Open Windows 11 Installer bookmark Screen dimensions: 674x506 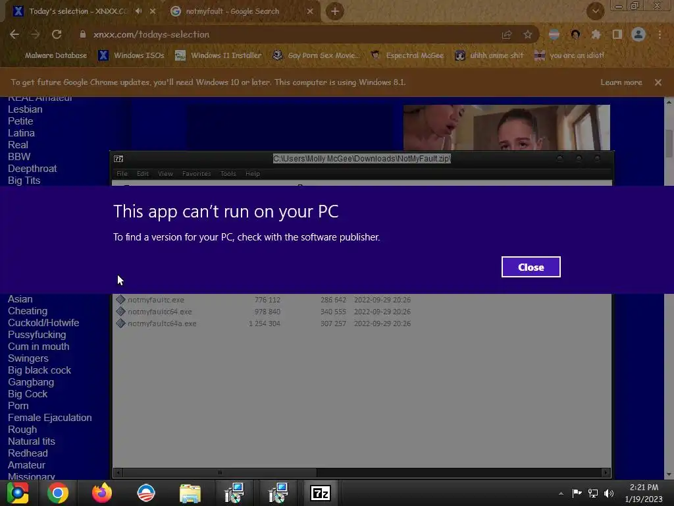click(x=219, y=55)
